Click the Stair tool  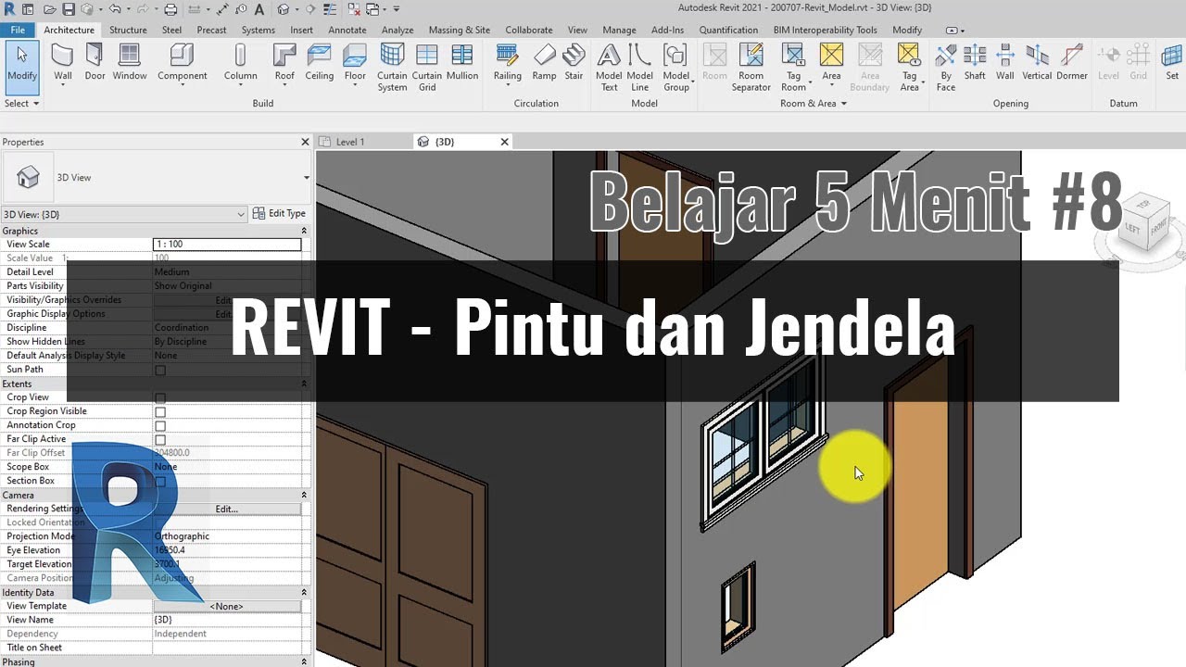pos(574,63)
